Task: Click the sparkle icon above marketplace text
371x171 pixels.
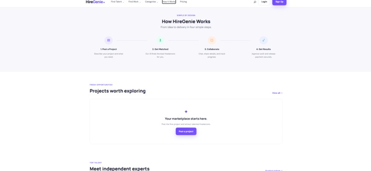Action: (186, 112)
